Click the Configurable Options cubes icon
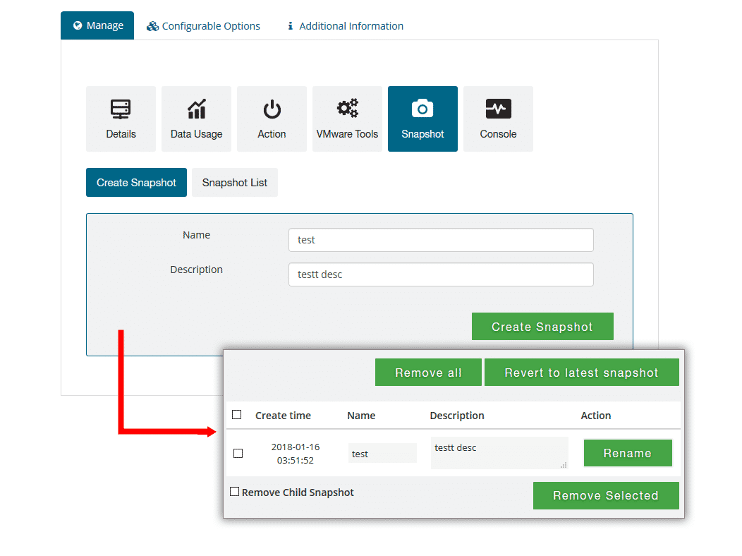This screenshot has height=556, width=742. click(152, 26)
